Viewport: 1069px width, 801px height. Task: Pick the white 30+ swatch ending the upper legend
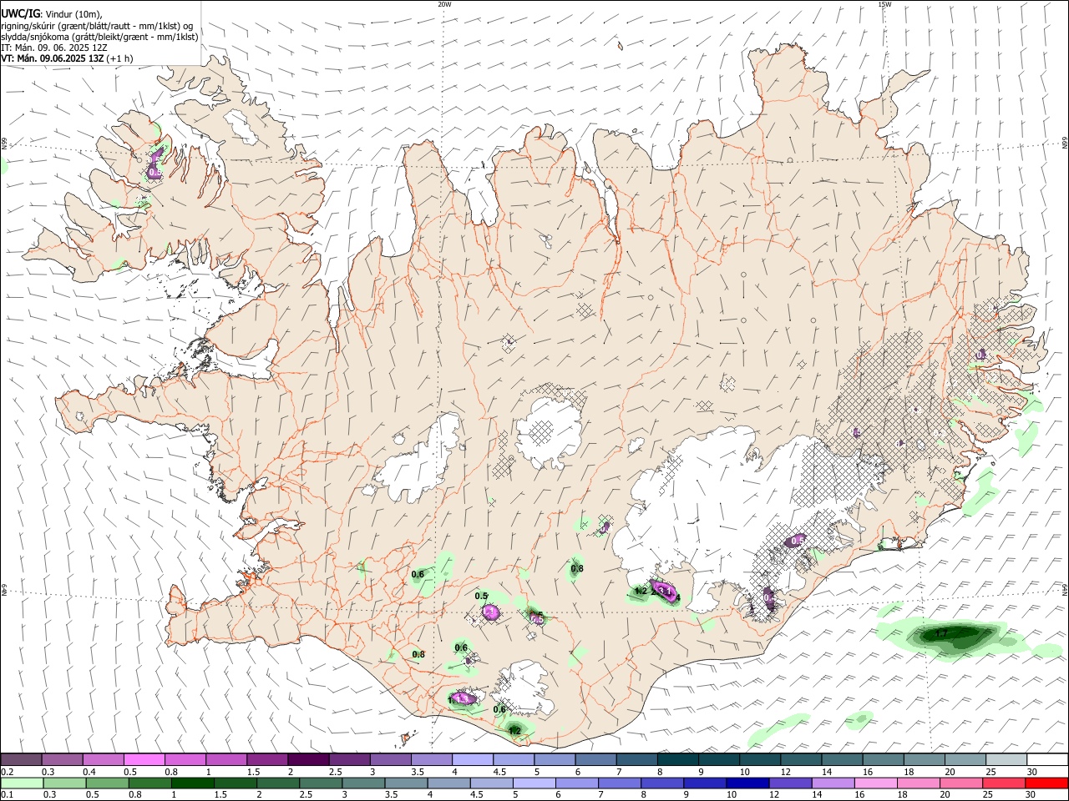click(1048, 760)
